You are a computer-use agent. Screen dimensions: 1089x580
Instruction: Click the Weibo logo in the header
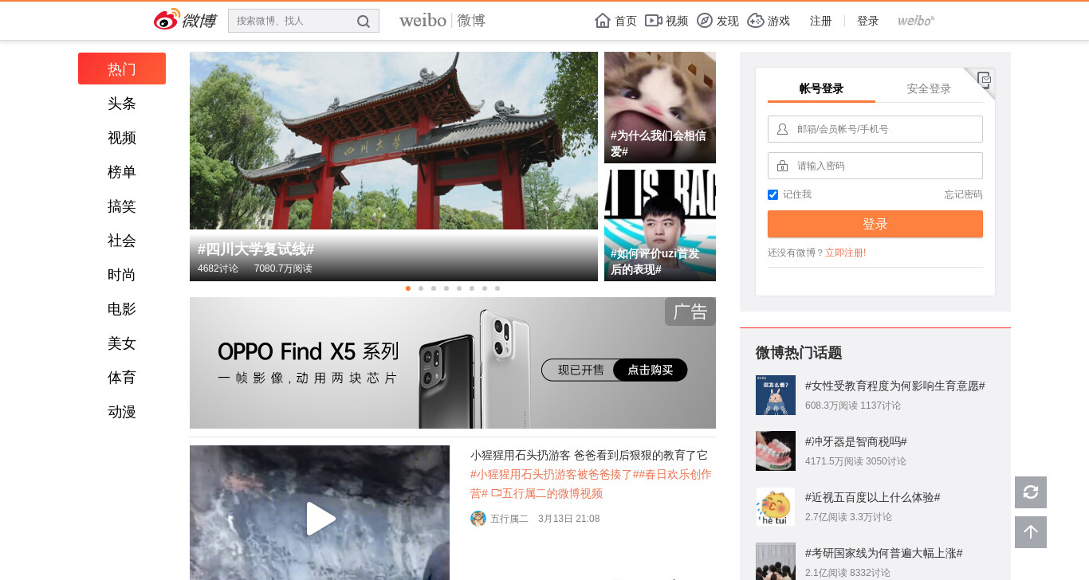pos(185,20)
